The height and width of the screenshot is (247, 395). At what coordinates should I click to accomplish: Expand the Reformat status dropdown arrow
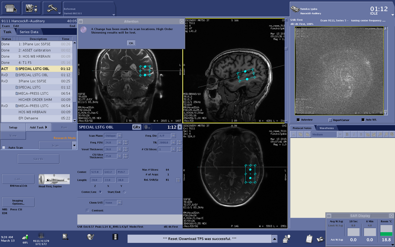click(x=114, y=15)
